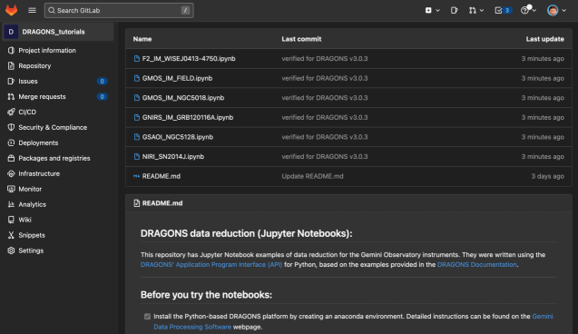Open GMOS_IM_NGC5018.ipynb file
Screen dimensions: 578x334
pyautogui.click(x=183, y=98)
